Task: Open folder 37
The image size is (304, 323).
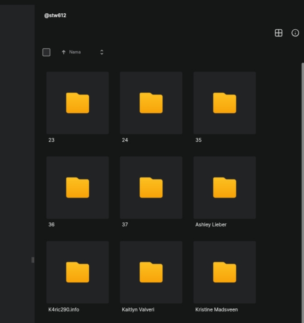Action: click(151, 187)
